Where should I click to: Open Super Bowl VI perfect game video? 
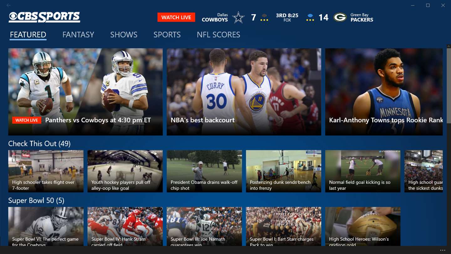pyautogui.click(x=46, y=226)
